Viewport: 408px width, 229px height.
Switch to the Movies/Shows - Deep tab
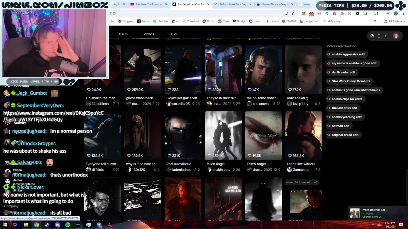point(275,4)
